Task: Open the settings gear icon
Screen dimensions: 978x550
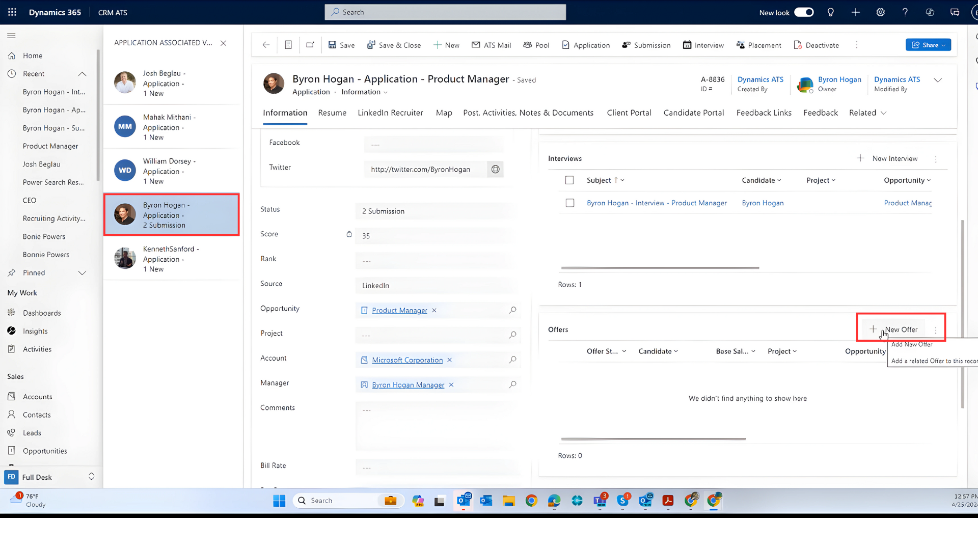Action: coord(881,12)
